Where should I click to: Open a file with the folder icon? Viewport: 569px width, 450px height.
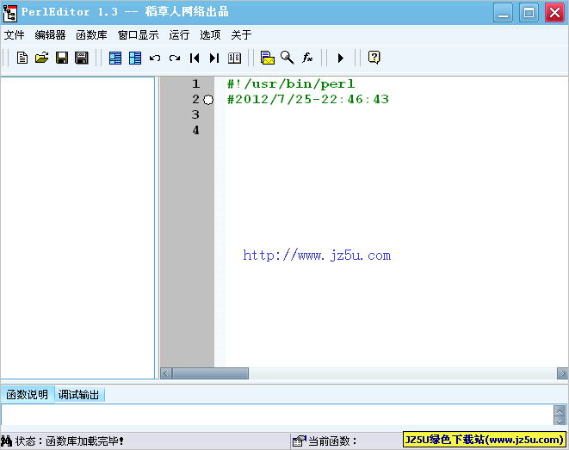[41, 58]
